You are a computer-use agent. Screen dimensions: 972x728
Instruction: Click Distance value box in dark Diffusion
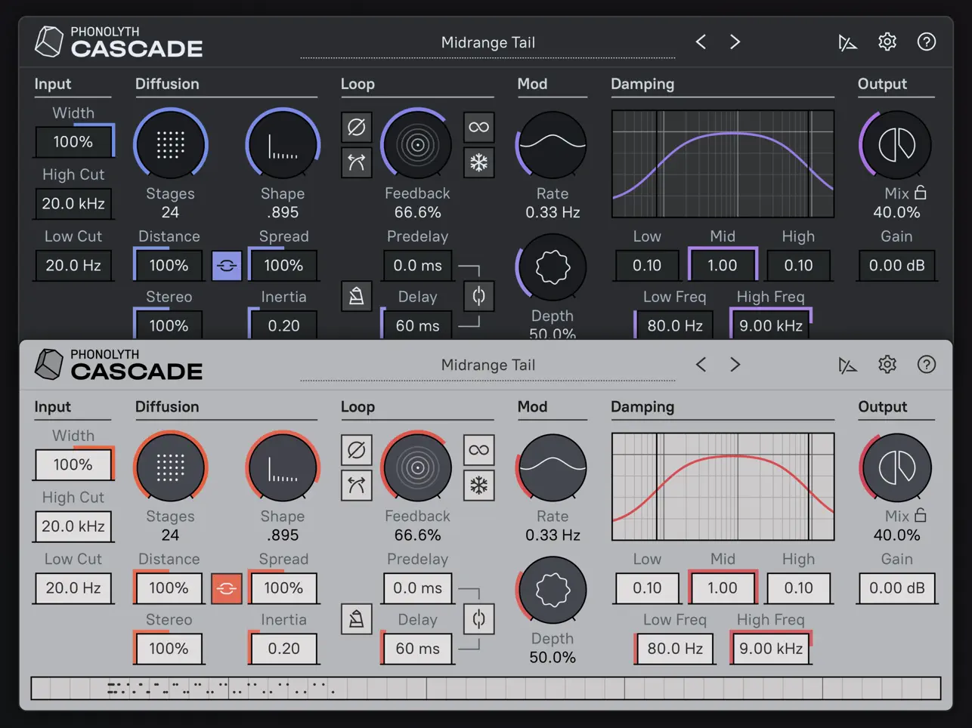point(169,265)
